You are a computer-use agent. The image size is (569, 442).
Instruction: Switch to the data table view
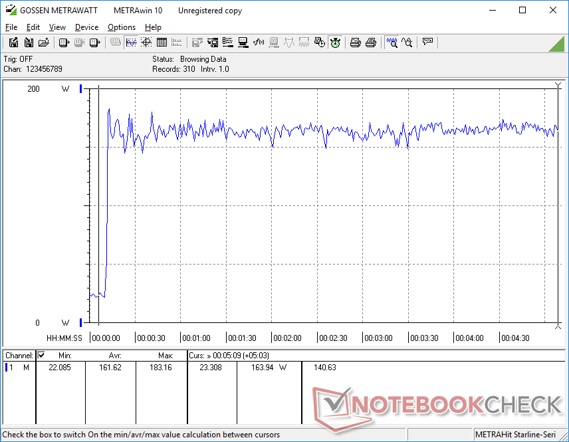click(162, 43)
